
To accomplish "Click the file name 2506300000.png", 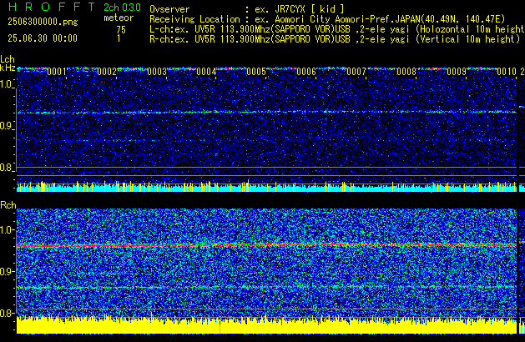I will [x=43, y=22].
